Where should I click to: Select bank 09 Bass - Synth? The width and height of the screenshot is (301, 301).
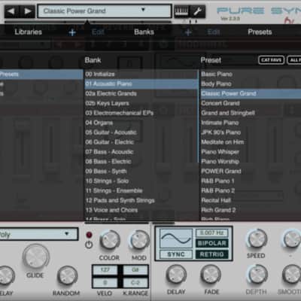141,172
